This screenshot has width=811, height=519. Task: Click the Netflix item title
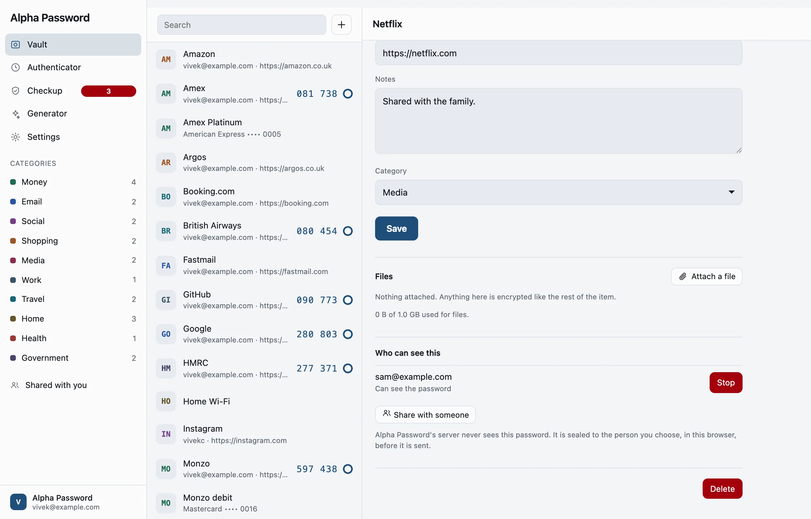(x=387, y=24)
